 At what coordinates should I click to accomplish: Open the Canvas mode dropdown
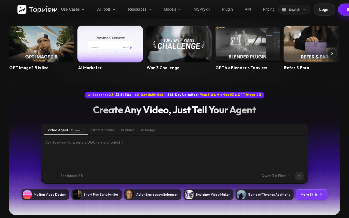[x=77, y=130]
